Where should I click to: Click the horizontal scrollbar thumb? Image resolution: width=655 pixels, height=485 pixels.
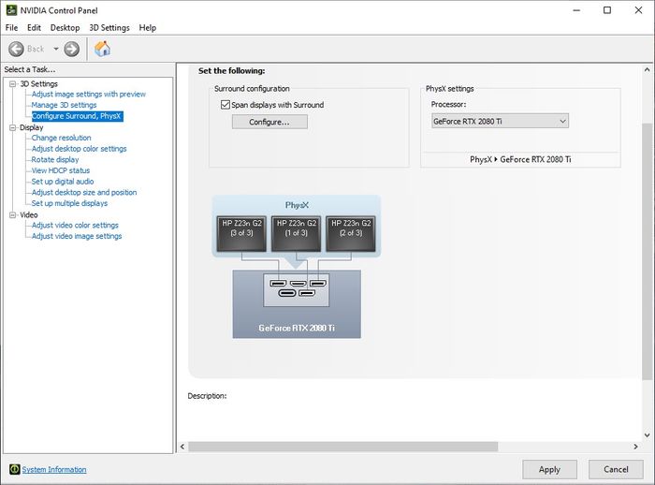343,447
